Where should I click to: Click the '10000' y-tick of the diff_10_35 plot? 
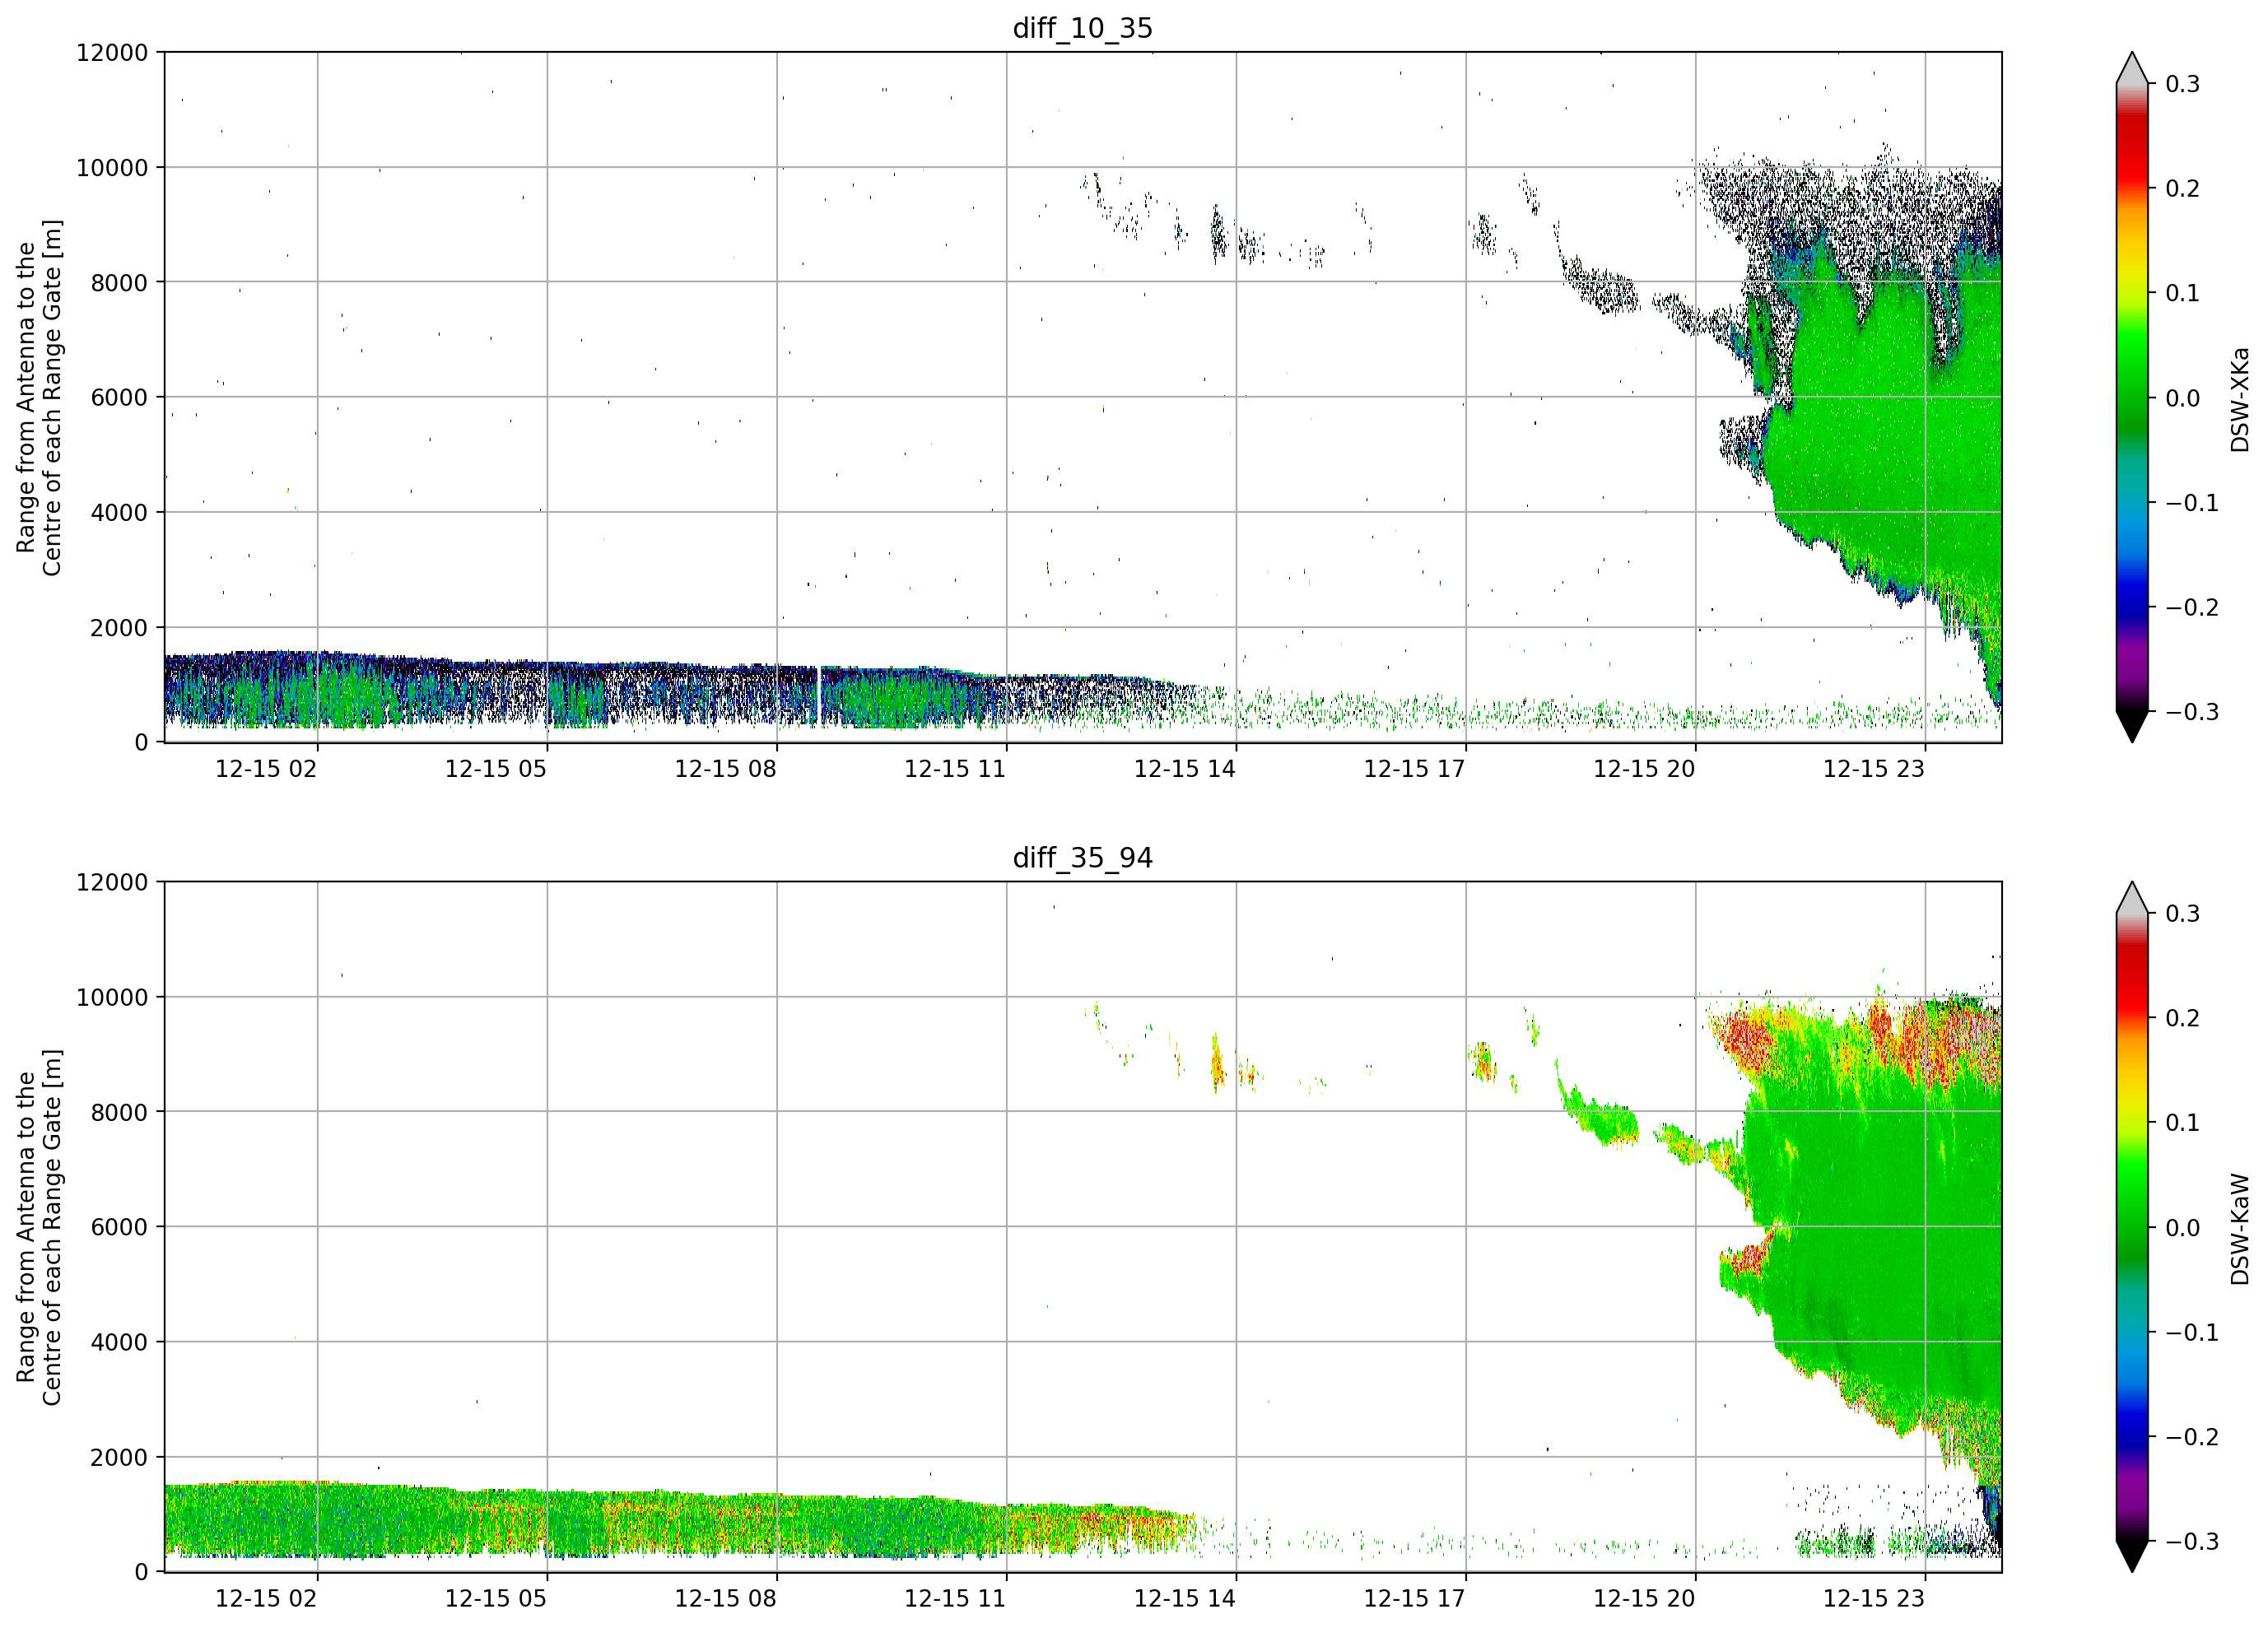click(x=112, y=168)
